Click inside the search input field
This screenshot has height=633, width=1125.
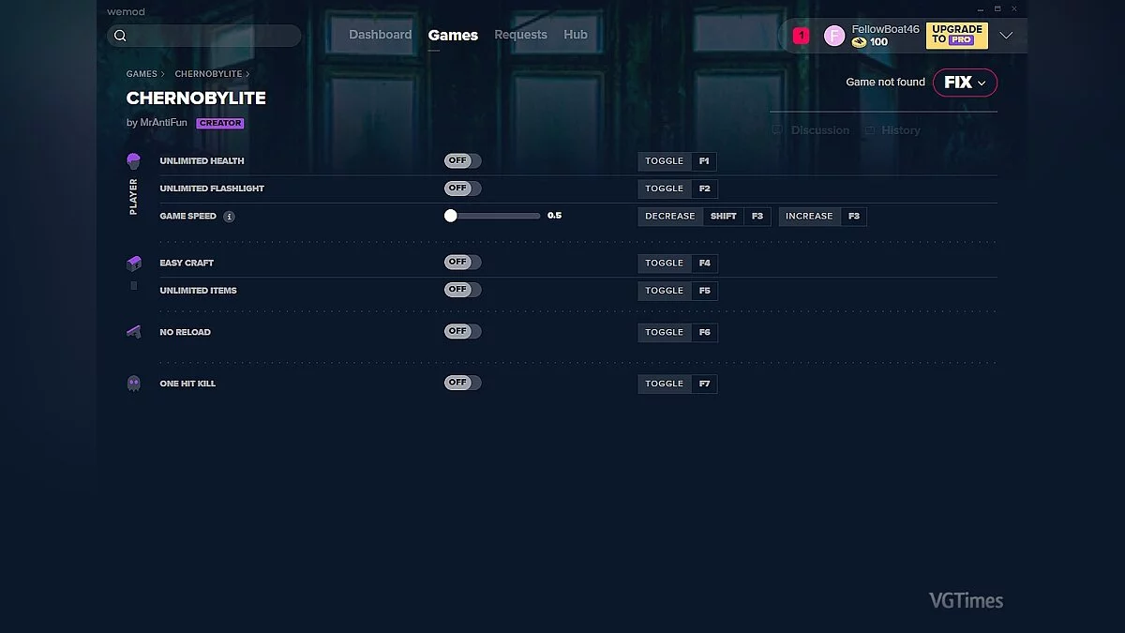coord(211,36)
